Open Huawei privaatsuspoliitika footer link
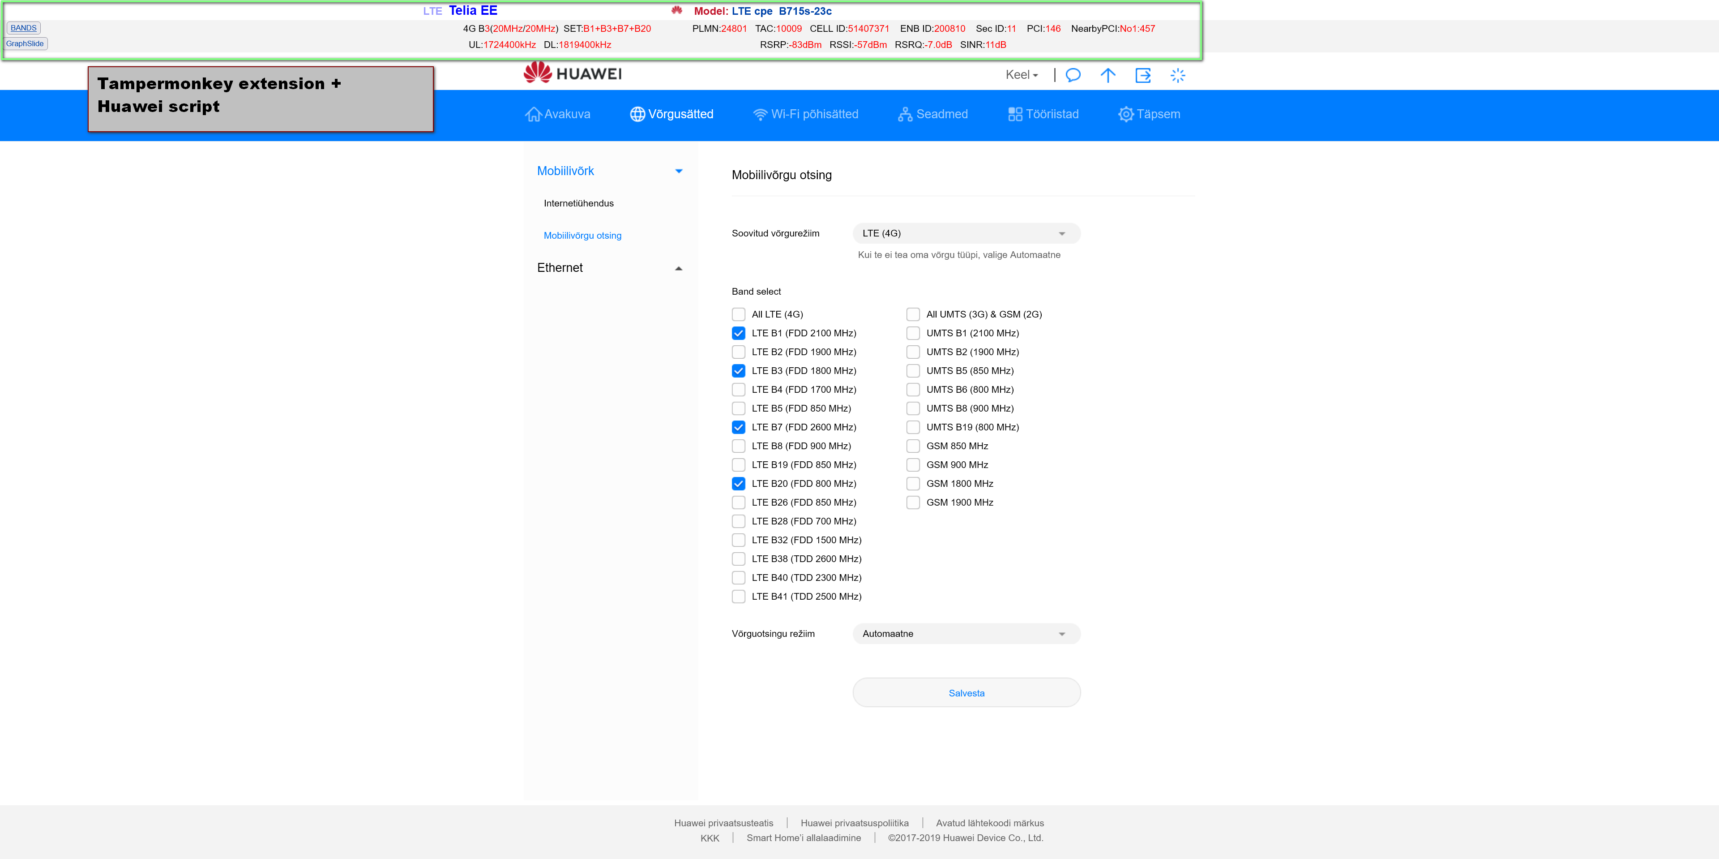Viewport: 1719px width, 859px height. [854, 823]
